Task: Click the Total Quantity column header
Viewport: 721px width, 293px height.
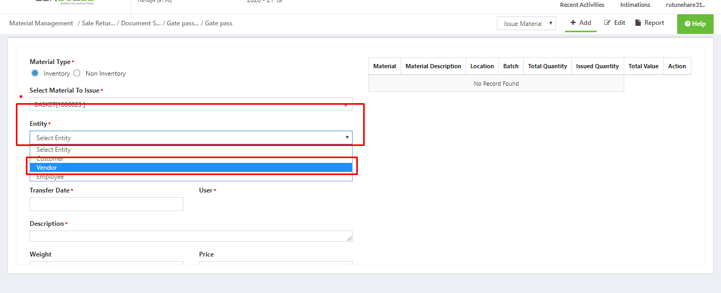Action: pyautogui.click(x=548, y=66)
